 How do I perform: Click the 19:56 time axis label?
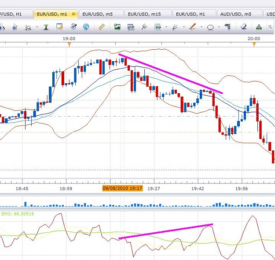click(242, 189)
